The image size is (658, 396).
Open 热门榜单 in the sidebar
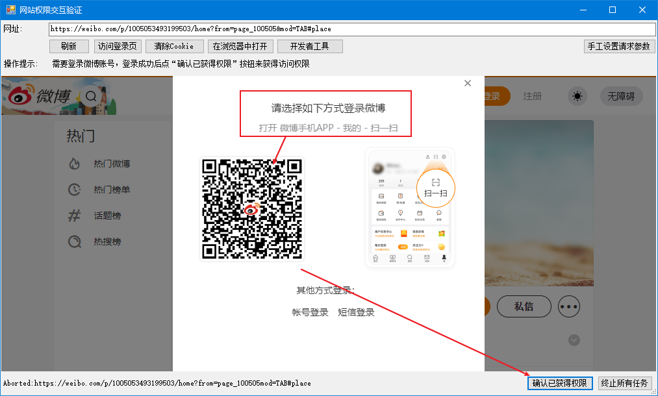[112, 190]
